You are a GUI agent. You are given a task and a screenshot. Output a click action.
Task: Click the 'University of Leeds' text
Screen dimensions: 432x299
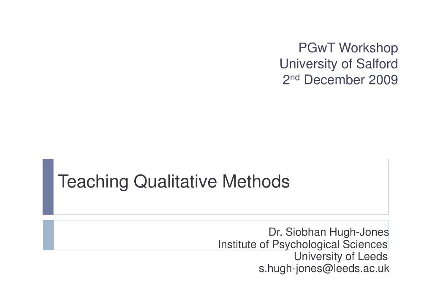(341, 257)
